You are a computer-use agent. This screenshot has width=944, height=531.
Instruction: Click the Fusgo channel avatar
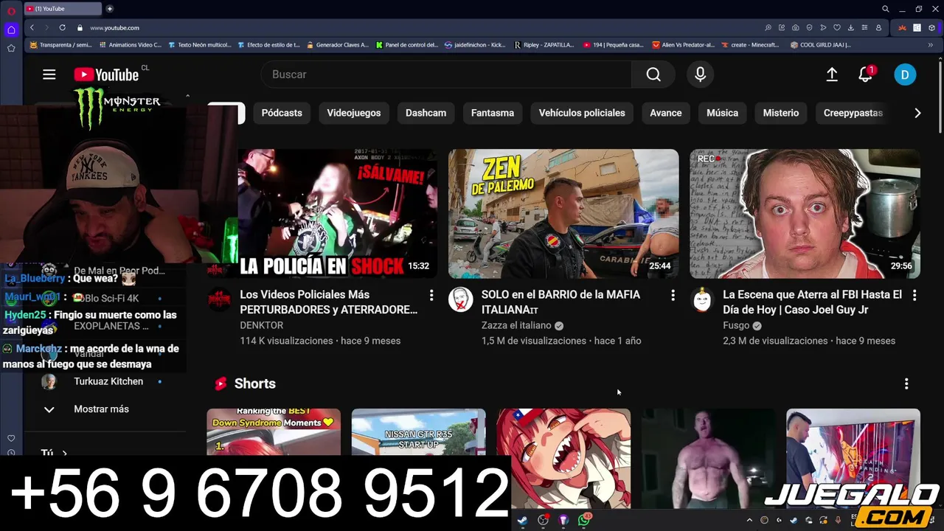point(702,299)
